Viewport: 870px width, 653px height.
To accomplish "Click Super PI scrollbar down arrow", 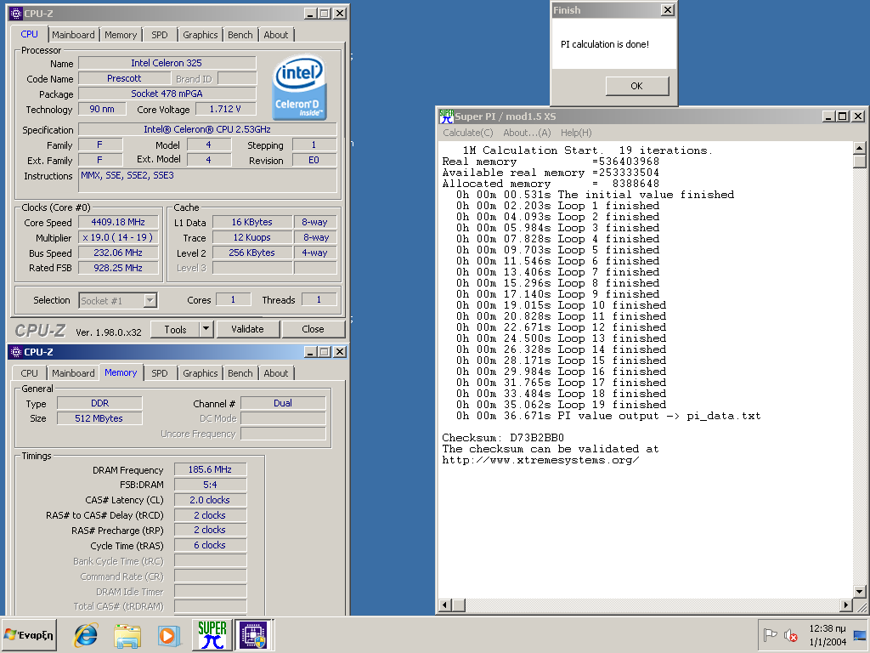I will pos(859,592).
